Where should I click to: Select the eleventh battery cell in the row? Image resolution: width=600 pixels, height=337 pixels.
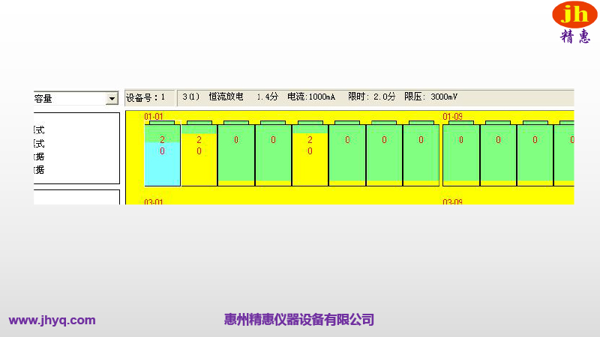[535, 154]
